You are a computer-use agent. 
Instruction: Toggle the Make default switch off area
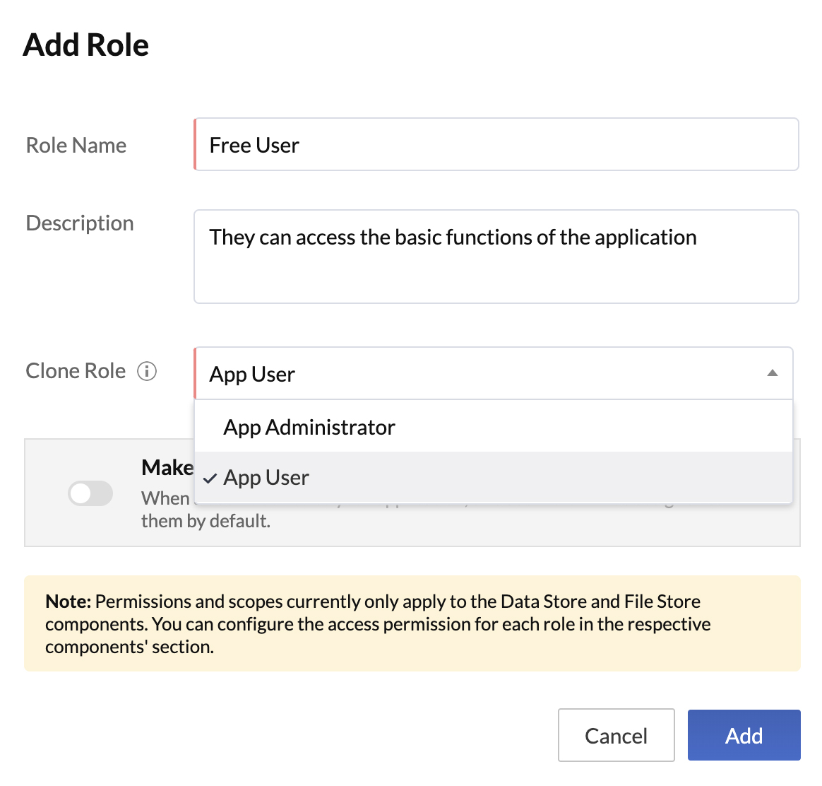pos(90,493)
